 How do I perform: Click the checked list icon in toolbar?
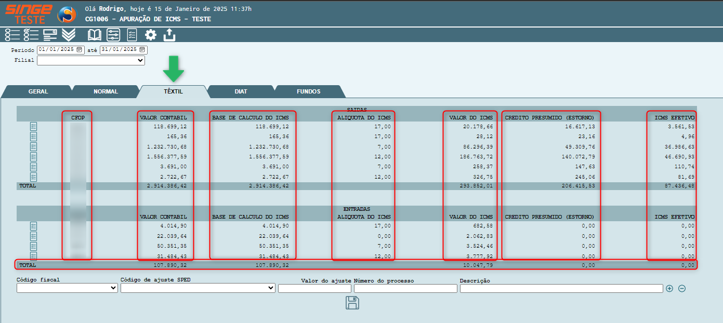(x=31, y=35)
